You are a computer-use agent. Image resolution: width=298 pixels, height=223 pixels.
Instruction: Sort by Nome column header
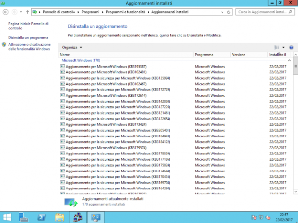tap(126, 55)
